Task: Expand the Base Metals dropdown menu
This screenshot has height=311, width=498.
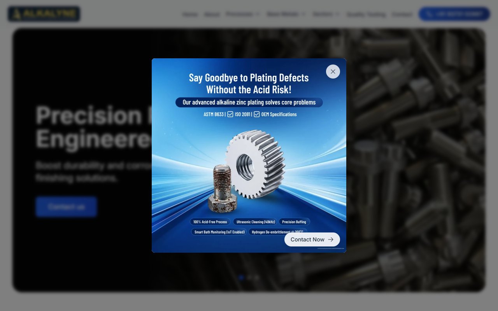Action: pyautogui.click(x=286, y=14)
